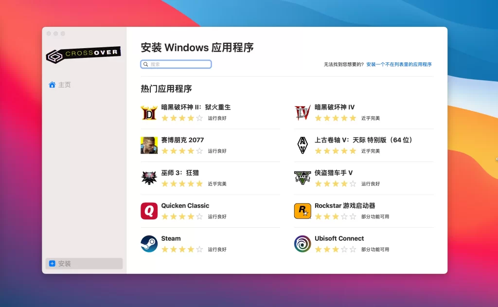Click the magnifying glass in search box

point(145,64)
